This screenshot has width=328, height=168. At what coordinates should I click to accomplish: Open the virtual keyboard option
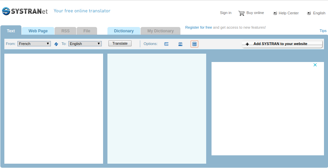click(x=166, y=44)
